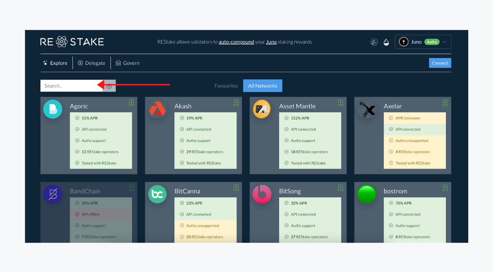This screenshot has width=493, height=272.
Task: Open the Agoric network logo
Action: [x=53, y=109]
